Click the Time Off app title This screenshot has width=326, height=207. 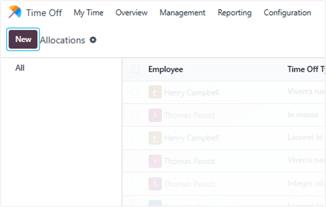point(44,13)
